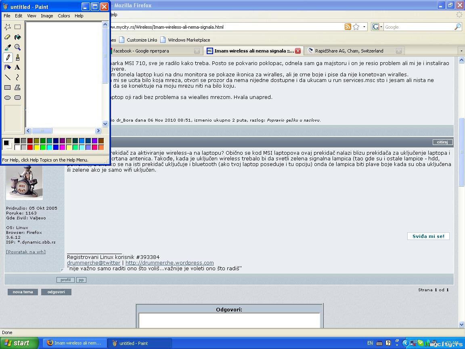Click the RSS feed icon in address bar

(348, 27)
